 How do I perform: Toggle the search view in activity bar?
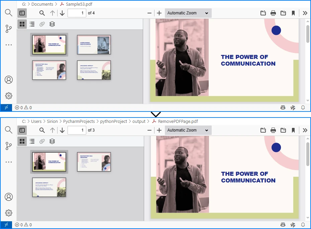(x=8, y=13)
